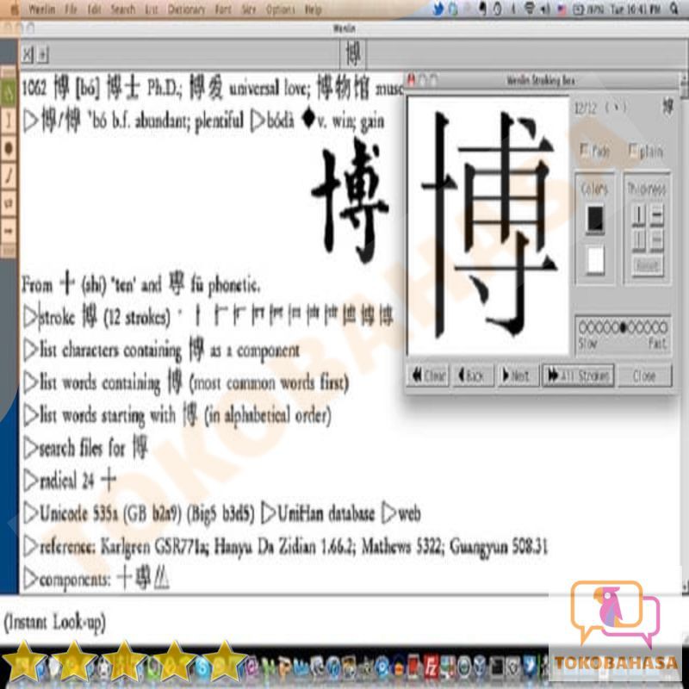This screenshot has height=689, width=689.
Task: Select the text cursor tool in left palette
Action: [x=9, y=121]
